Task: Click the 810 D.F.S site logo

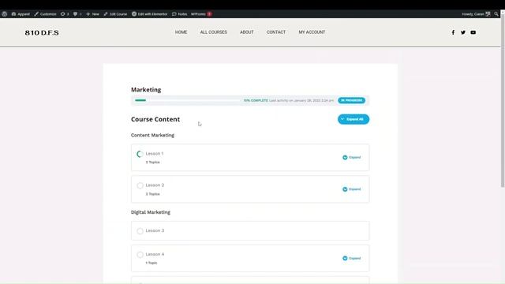Action: tap(42, 32)
